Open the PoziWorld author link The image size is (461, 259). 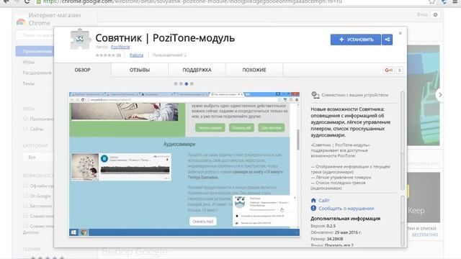(120, 47)
